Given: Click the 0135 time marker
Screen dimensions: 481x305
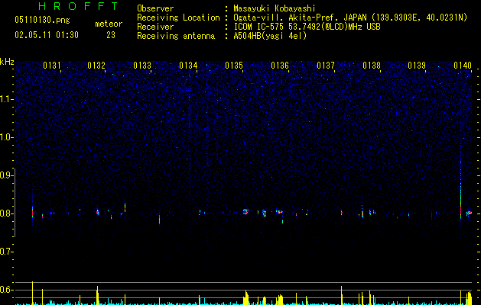Looking at the screenshot, I should click(234, 66).
